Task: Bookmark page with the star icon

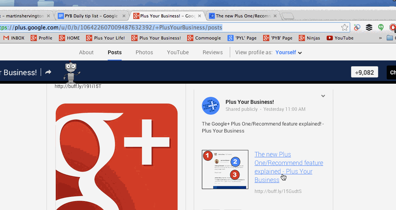Action: tap(344, 28)
